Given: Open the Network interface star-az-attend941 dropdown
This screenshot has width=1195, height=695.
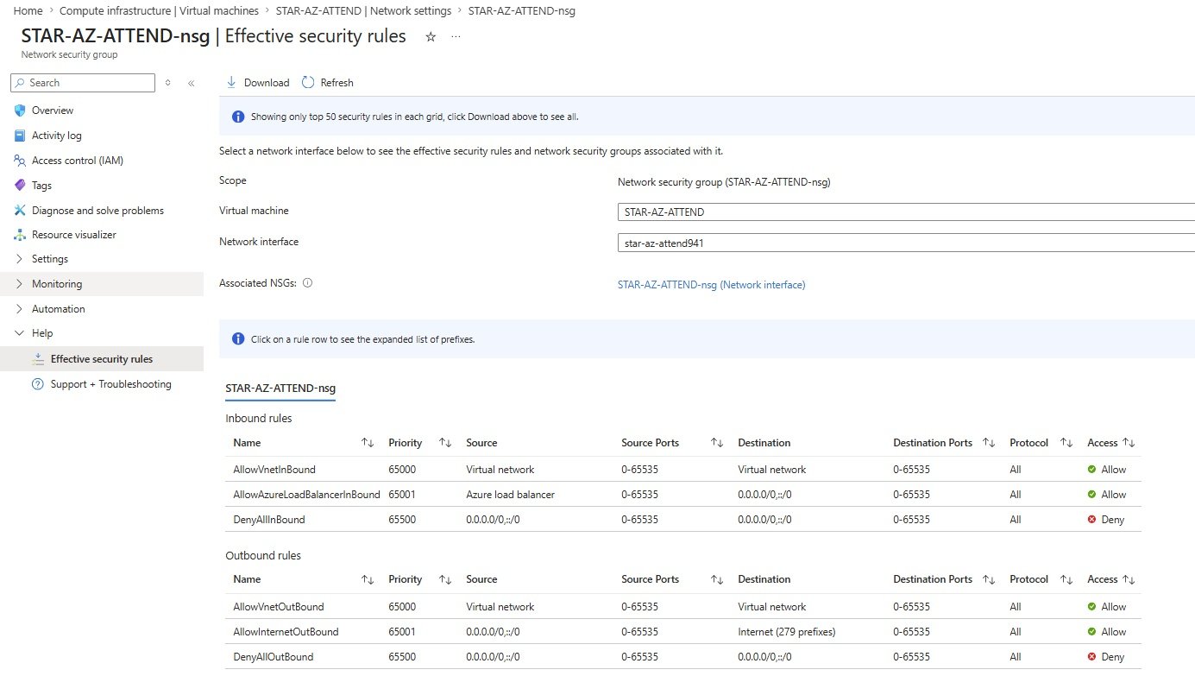Looking at the screenshot, I should point(906,243).
